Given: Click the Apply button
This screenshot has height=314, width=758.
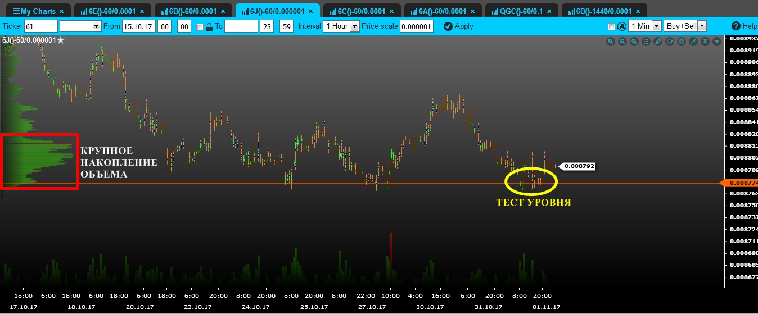Looking at the screenshot, I should click(458, 26).
